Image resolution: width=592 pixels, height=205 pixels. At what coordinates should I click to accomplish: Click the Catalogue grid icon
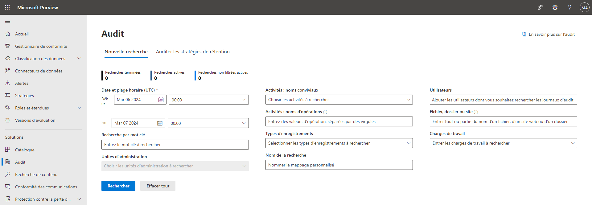[8, 150]
